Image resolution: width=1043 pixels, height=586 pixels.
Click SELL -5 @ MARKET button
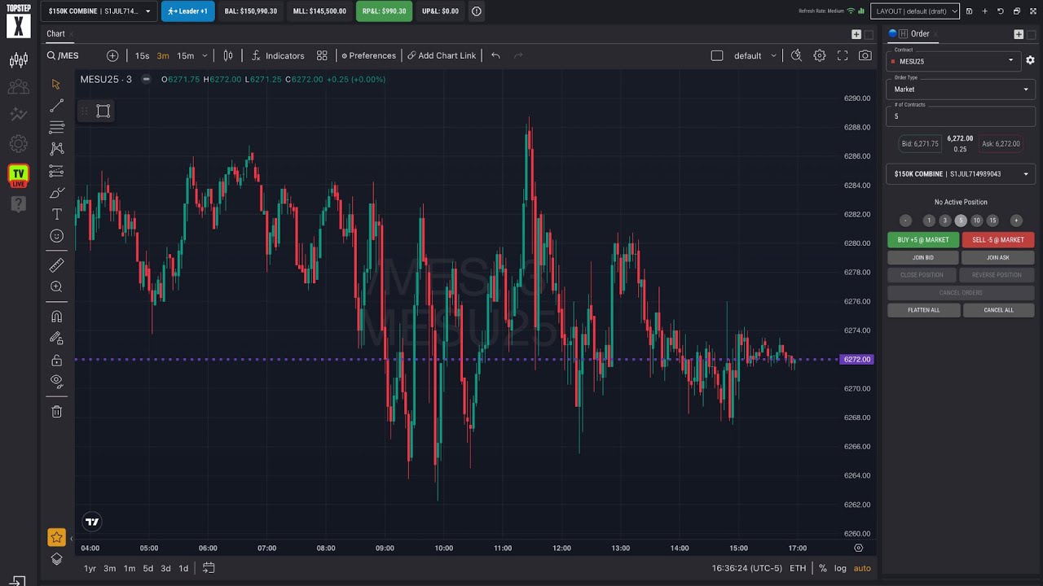pyautogui.click(x=998, y=240)
